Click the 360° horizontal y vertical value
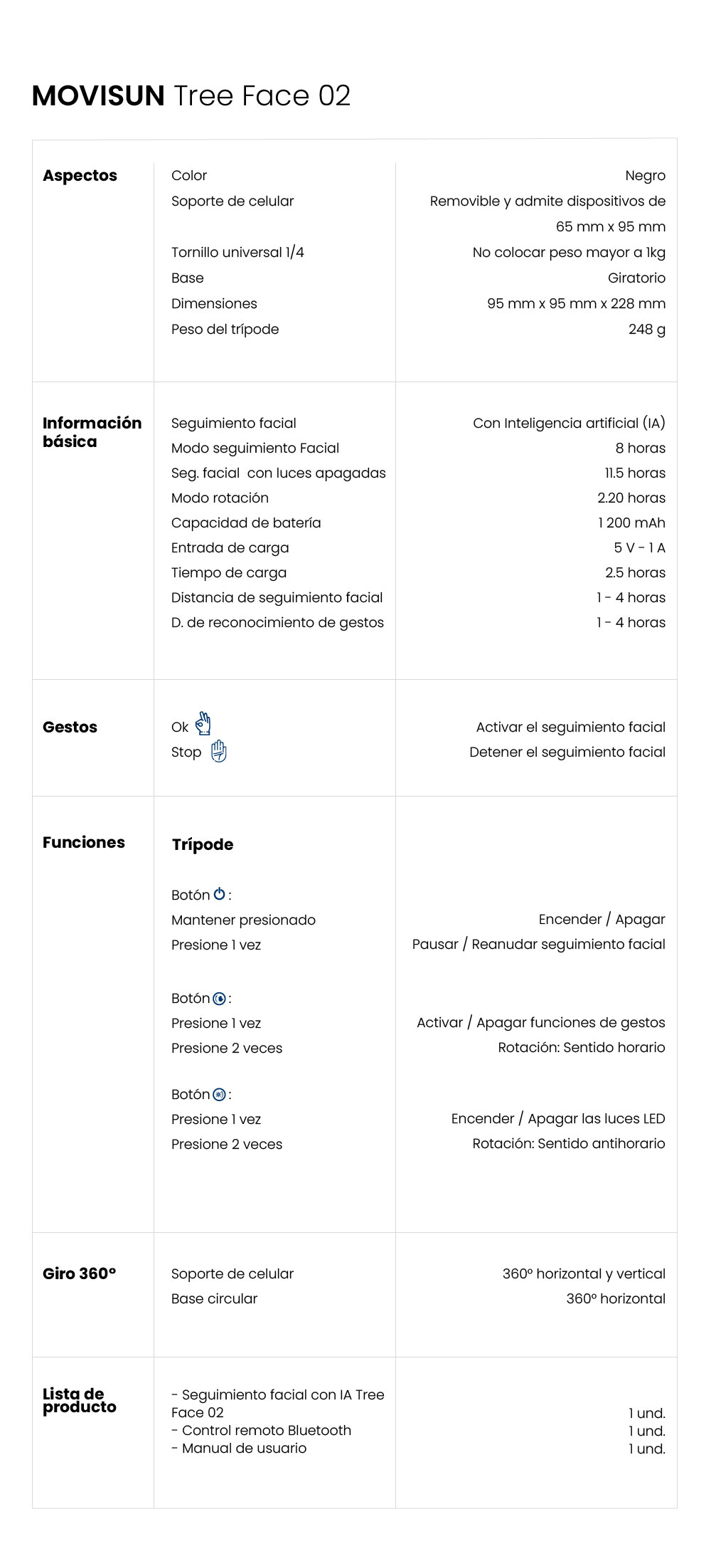Screen dimensions: 711x1566 pyautogui.click(x=584, y=1273)
